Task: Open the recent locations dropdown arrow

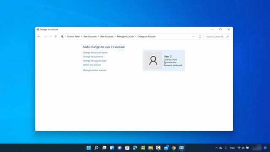Action: [51, 37]
